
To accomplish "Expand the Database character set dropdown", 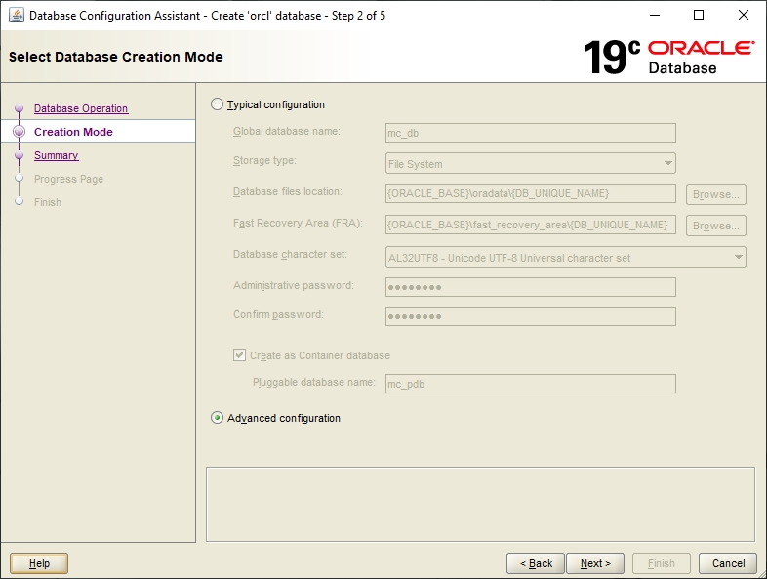I will click(566, 258).
